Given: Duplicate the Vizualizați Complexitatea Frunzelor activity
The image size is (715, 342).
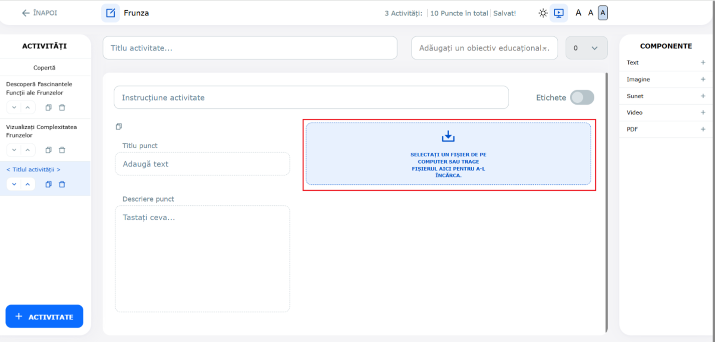Looking at the screenshot, I should tap(49, 150).
